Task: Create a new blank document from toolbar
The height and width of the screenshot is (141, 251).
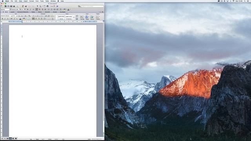Action: click(x=2, y=6)
